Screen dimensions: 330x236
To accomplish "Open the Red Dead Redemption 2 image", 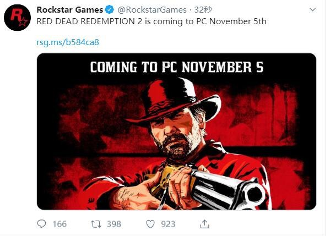I will tap(176, 131).
